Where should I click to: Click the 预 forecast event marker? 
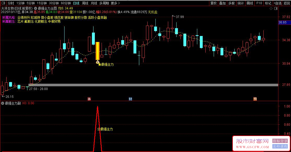tap(255, 99)
